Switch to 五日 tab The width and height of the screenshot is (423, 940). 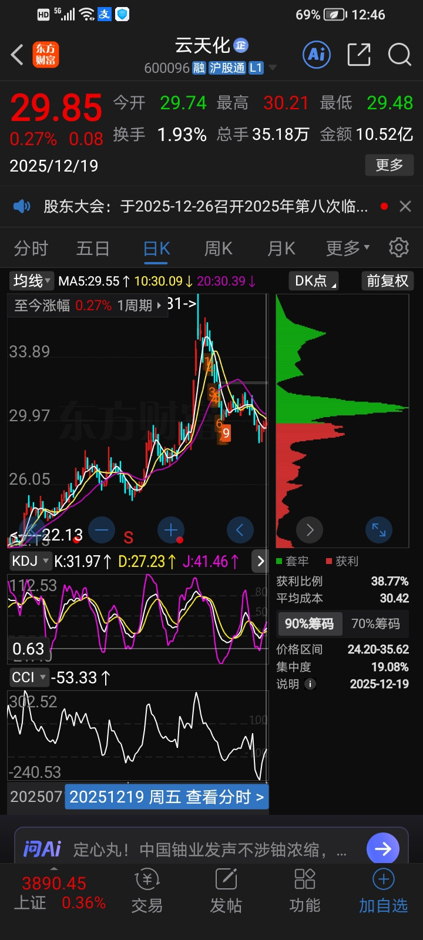pos(93,249)
